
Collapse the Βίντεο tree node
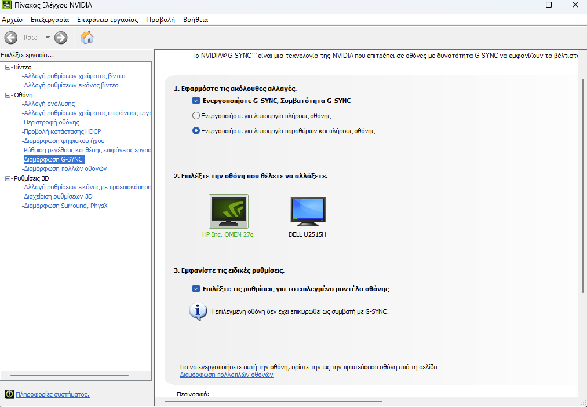[x=8, y=67]
